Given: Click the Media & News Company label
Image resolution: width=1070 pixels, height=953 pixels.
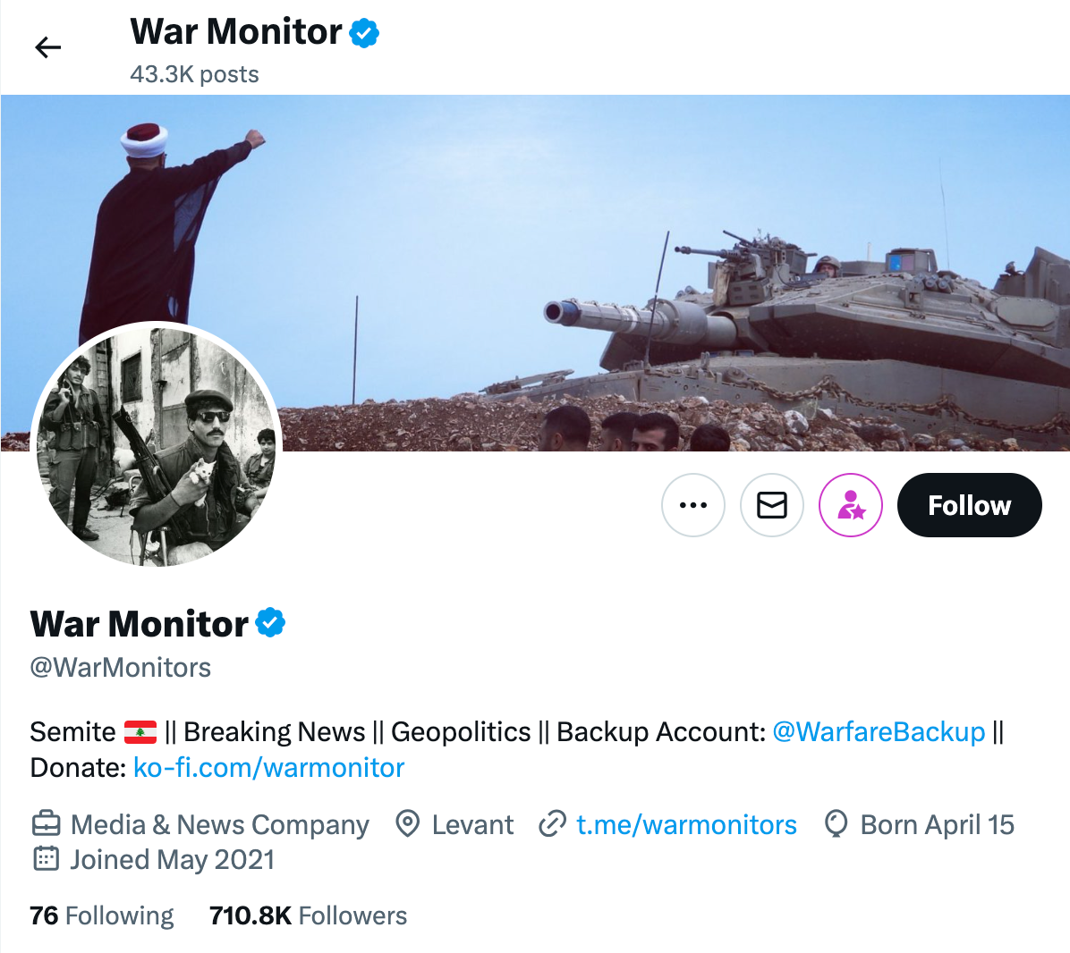Looking at the screenshot, I should [x=219, y=824].
